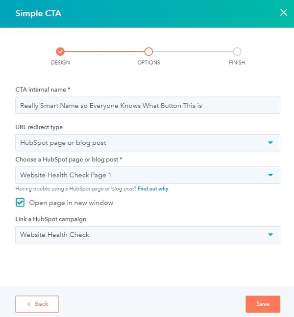Click the Simple CTA dialog title

tap(38, 13)
